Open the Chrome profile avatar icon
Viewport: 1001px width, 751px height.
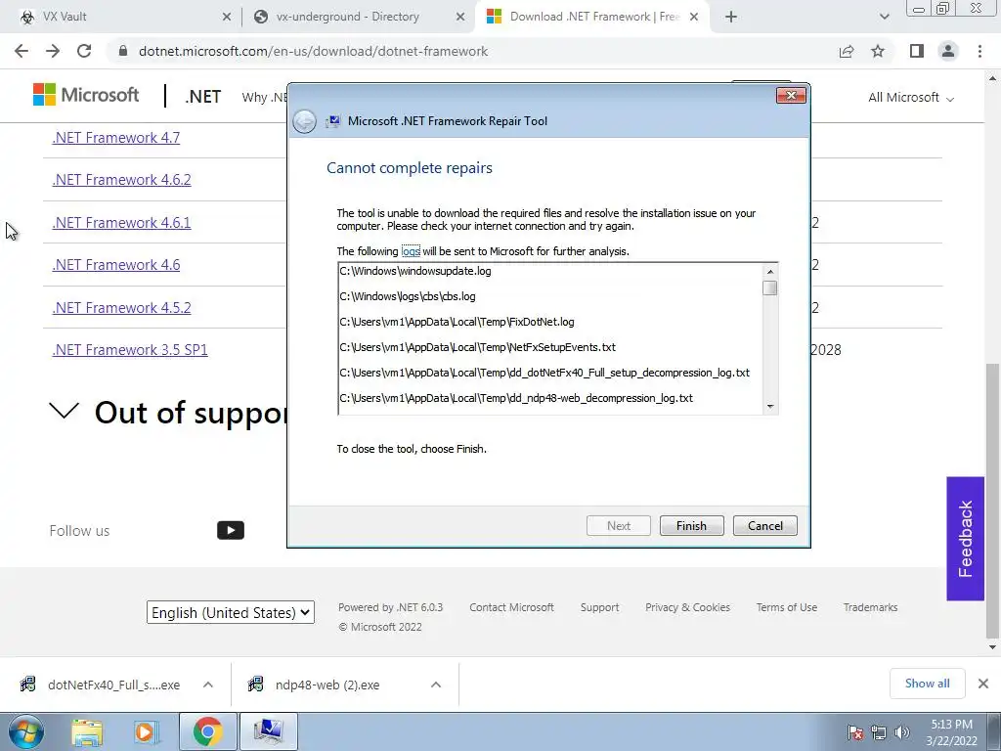click(948, 51)
